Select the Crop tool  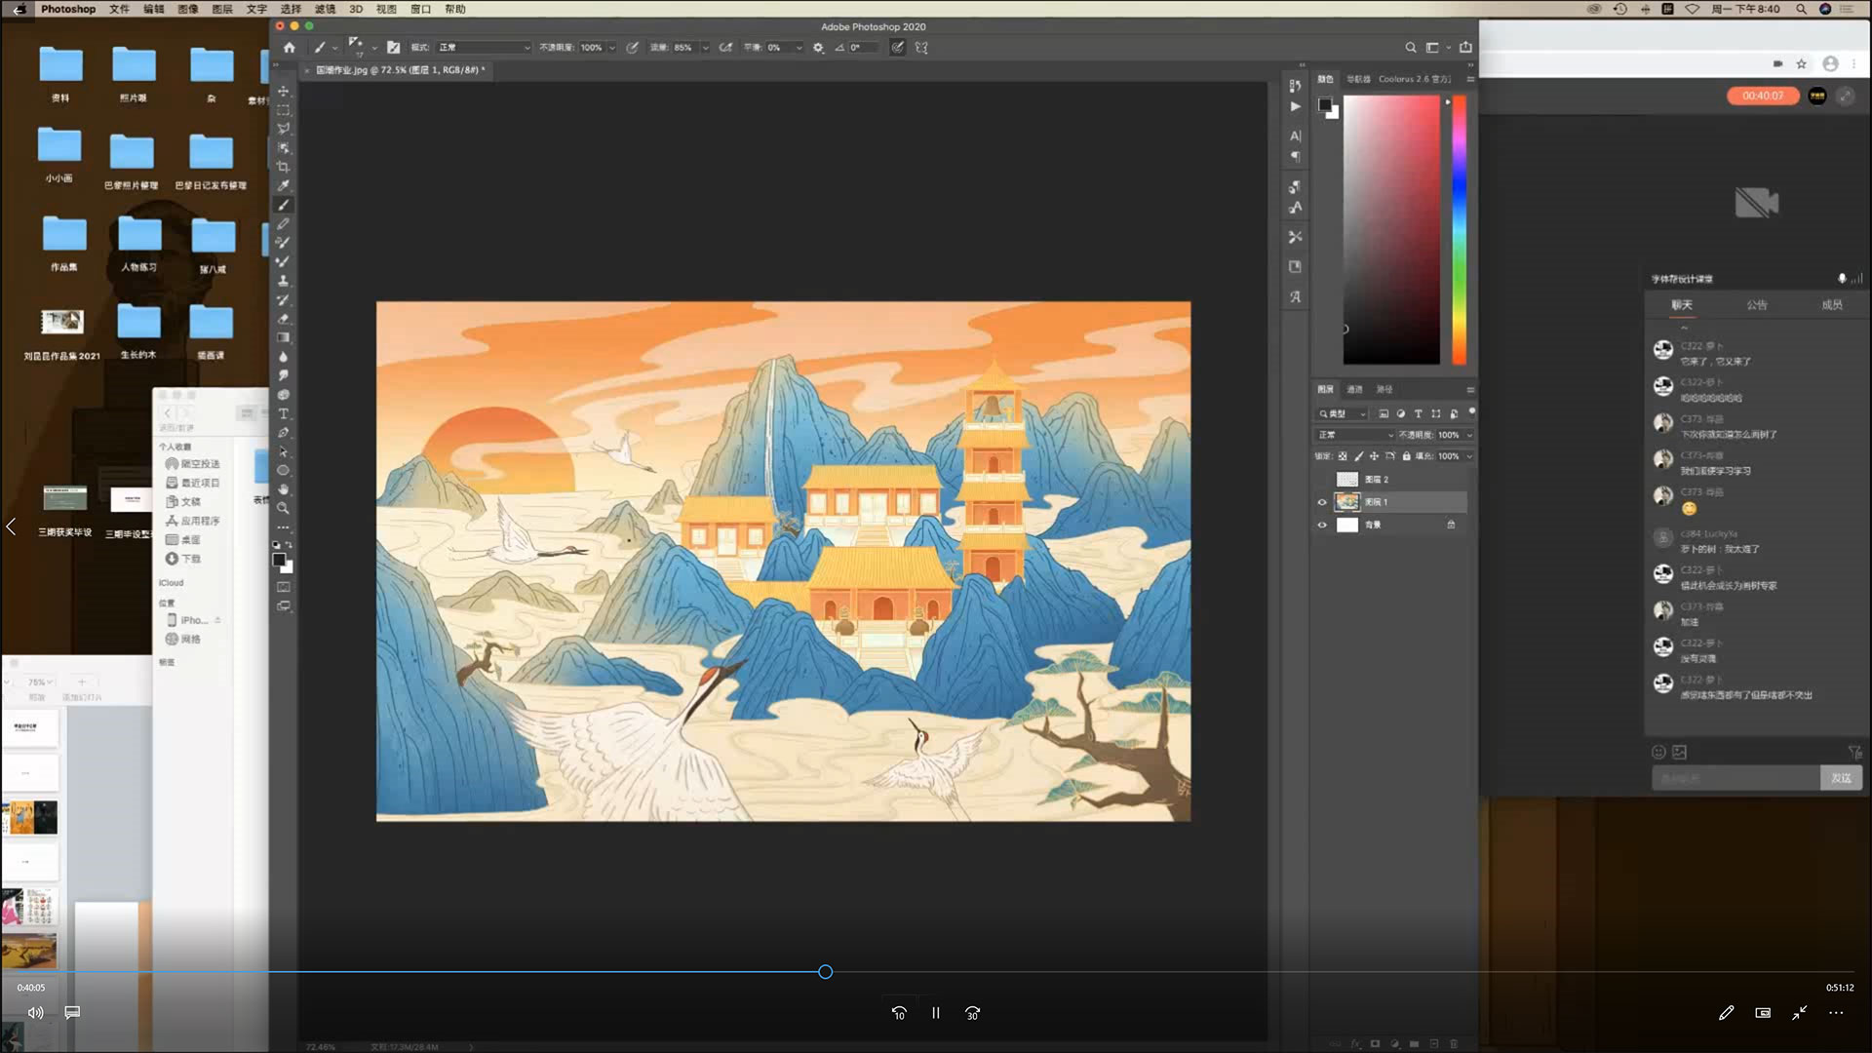(x=283, y=167)
